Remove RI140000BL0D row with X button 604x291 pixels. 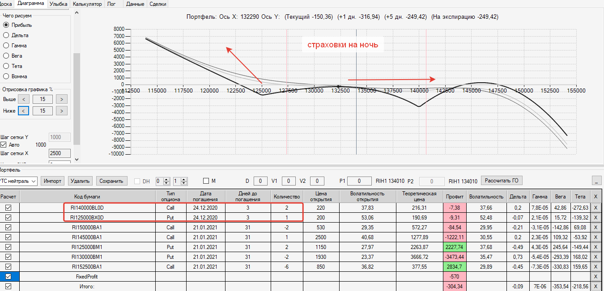point(595,207)
